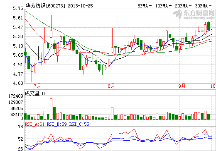Click the 86205 volume axis label

(x=17, y=108)
